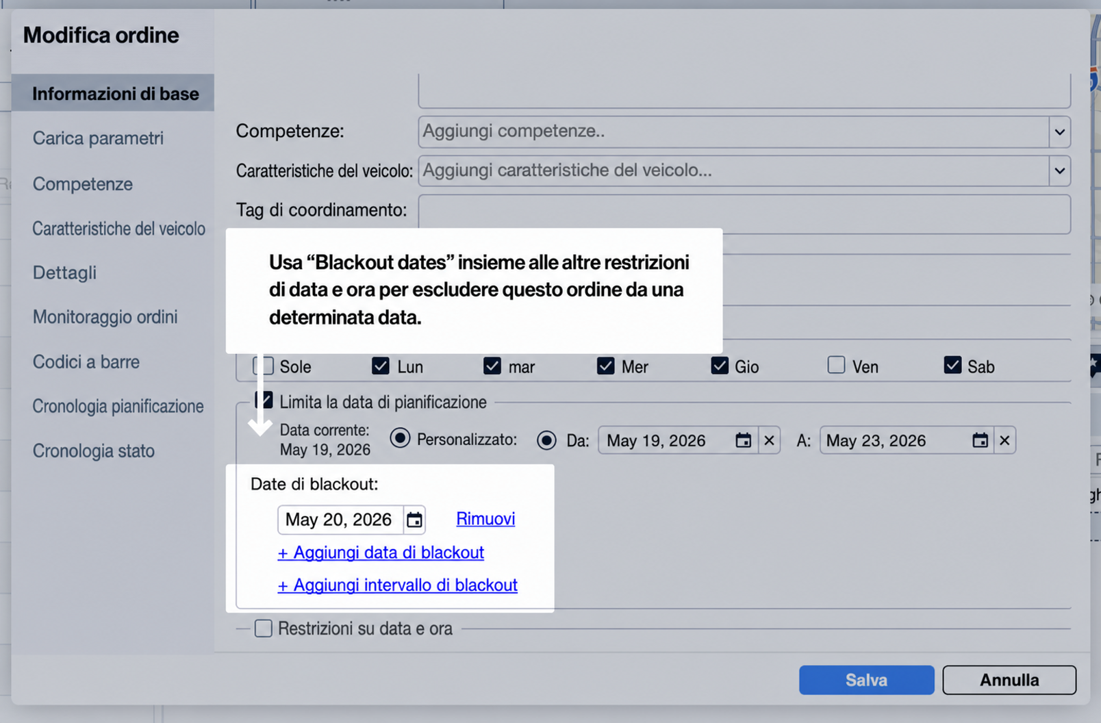Screen dimensions: 1101x723
Task: Click the Data corrente May 19, 2026 text
Action: click(325, 440)
